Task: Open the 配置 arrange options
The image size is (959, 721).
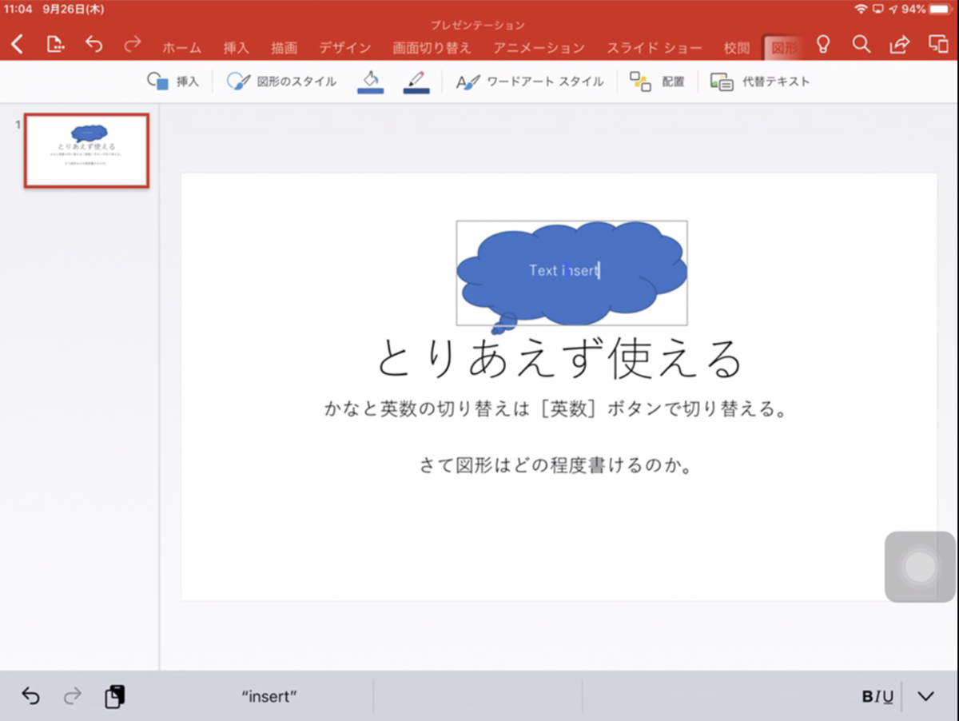Action: tap(658, 81)
